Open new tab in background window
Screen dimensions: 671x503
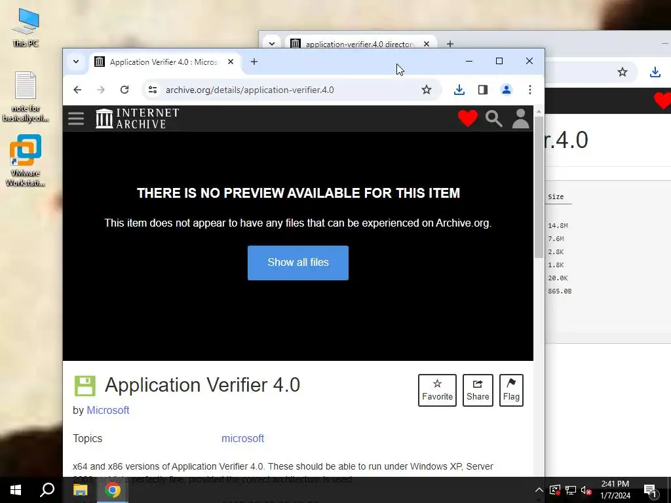tap(450, 44)
